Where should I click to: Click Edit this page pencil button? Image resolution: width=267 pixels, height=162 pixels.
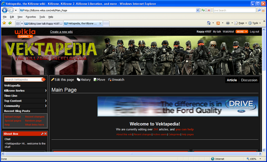[63, 80]
